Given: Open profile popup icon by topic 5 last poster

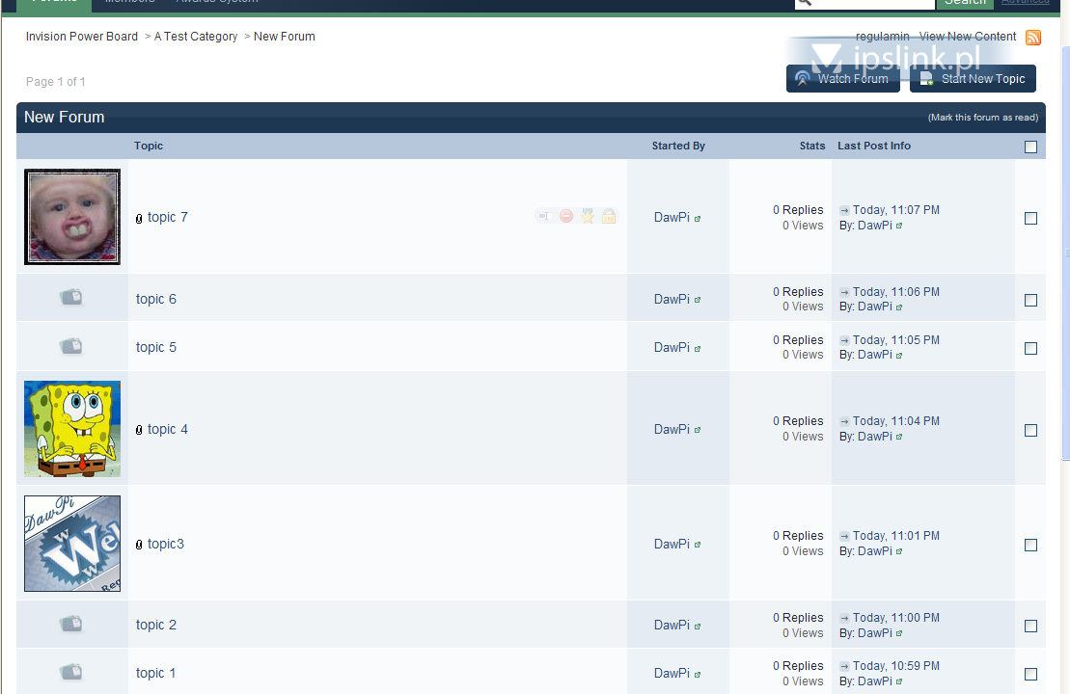Looking at the screenshot, I should [898, 355].
